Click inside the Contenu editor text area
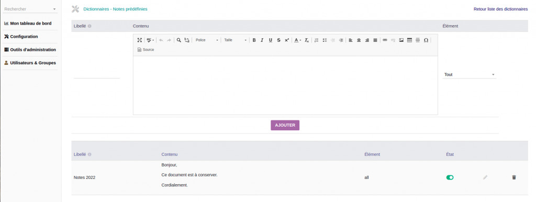This screenshot has width=536, height=202. tap(285, 85)
